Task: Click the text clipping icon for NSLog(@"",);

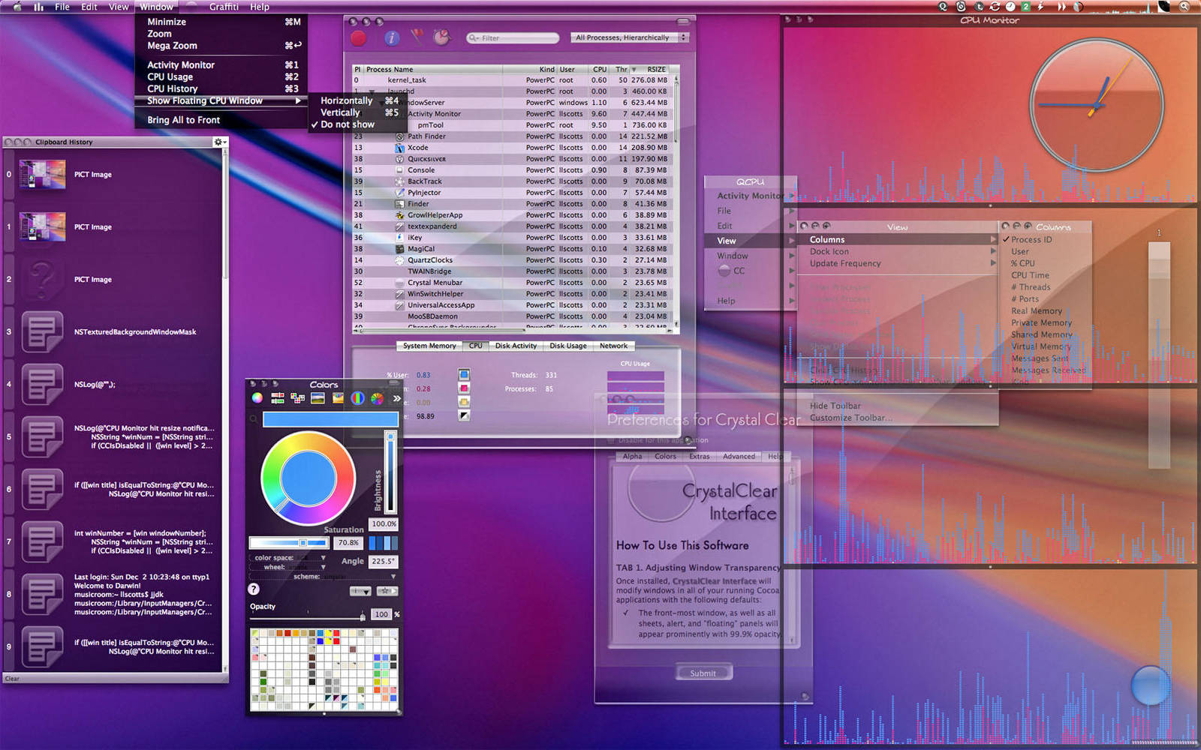Action: (42, 384)
